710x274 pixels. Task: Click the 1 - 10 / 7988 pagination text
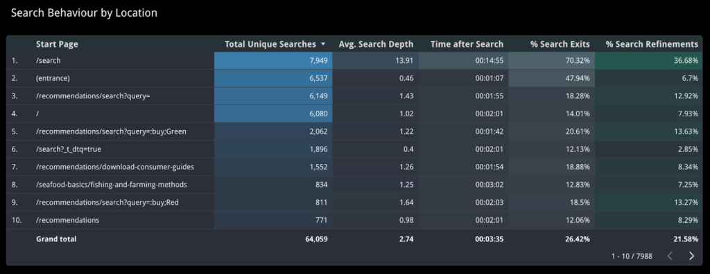pos(632,256)
